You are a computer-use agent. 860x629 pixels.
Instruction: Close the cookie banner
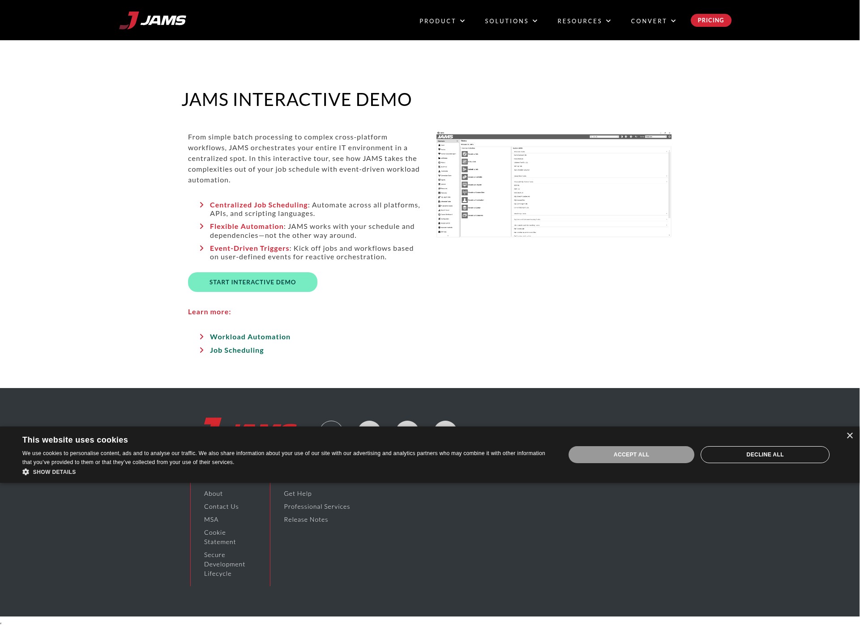(850, 435)
